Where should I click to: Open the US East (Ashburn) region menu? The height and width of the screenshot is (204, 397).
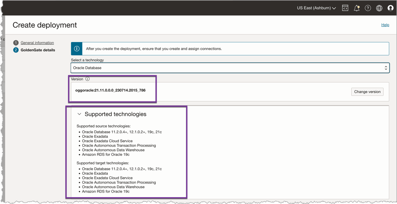pyautogui.click(x=316, y=8)
